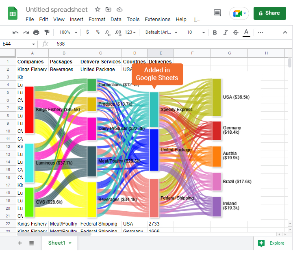Open the Sheet1 tab dropdown arrow

70,243
